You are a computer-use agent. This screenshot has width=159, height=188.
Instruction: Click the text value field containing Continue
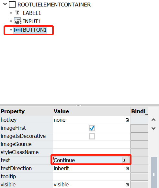coord(88,160)
